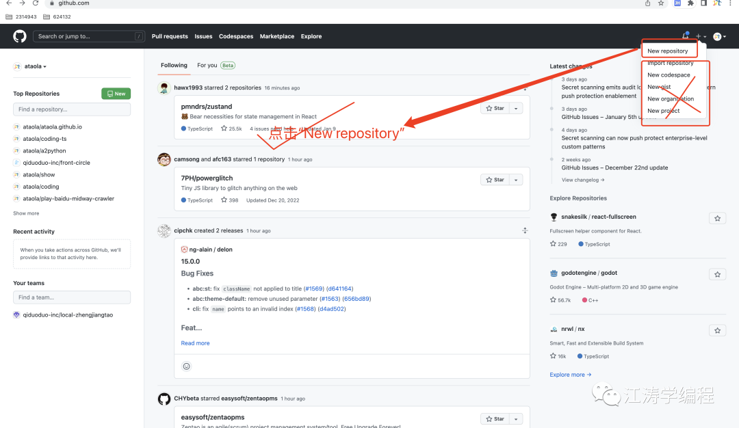The height and width of the screenshot is (428, 739).
Task: Click the Chrome three-dot menu icon
Action: (730, 3)
